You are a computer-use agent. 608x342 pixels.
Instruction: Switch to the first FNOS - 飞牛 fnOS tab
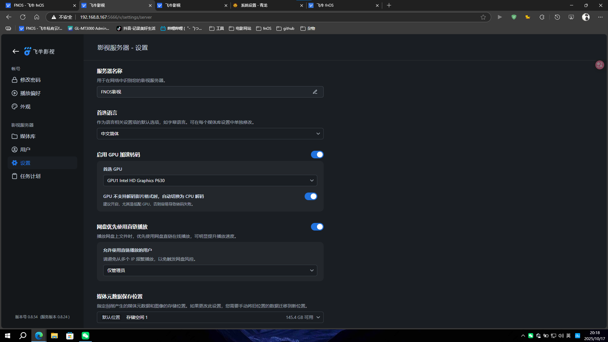[29, 5]
